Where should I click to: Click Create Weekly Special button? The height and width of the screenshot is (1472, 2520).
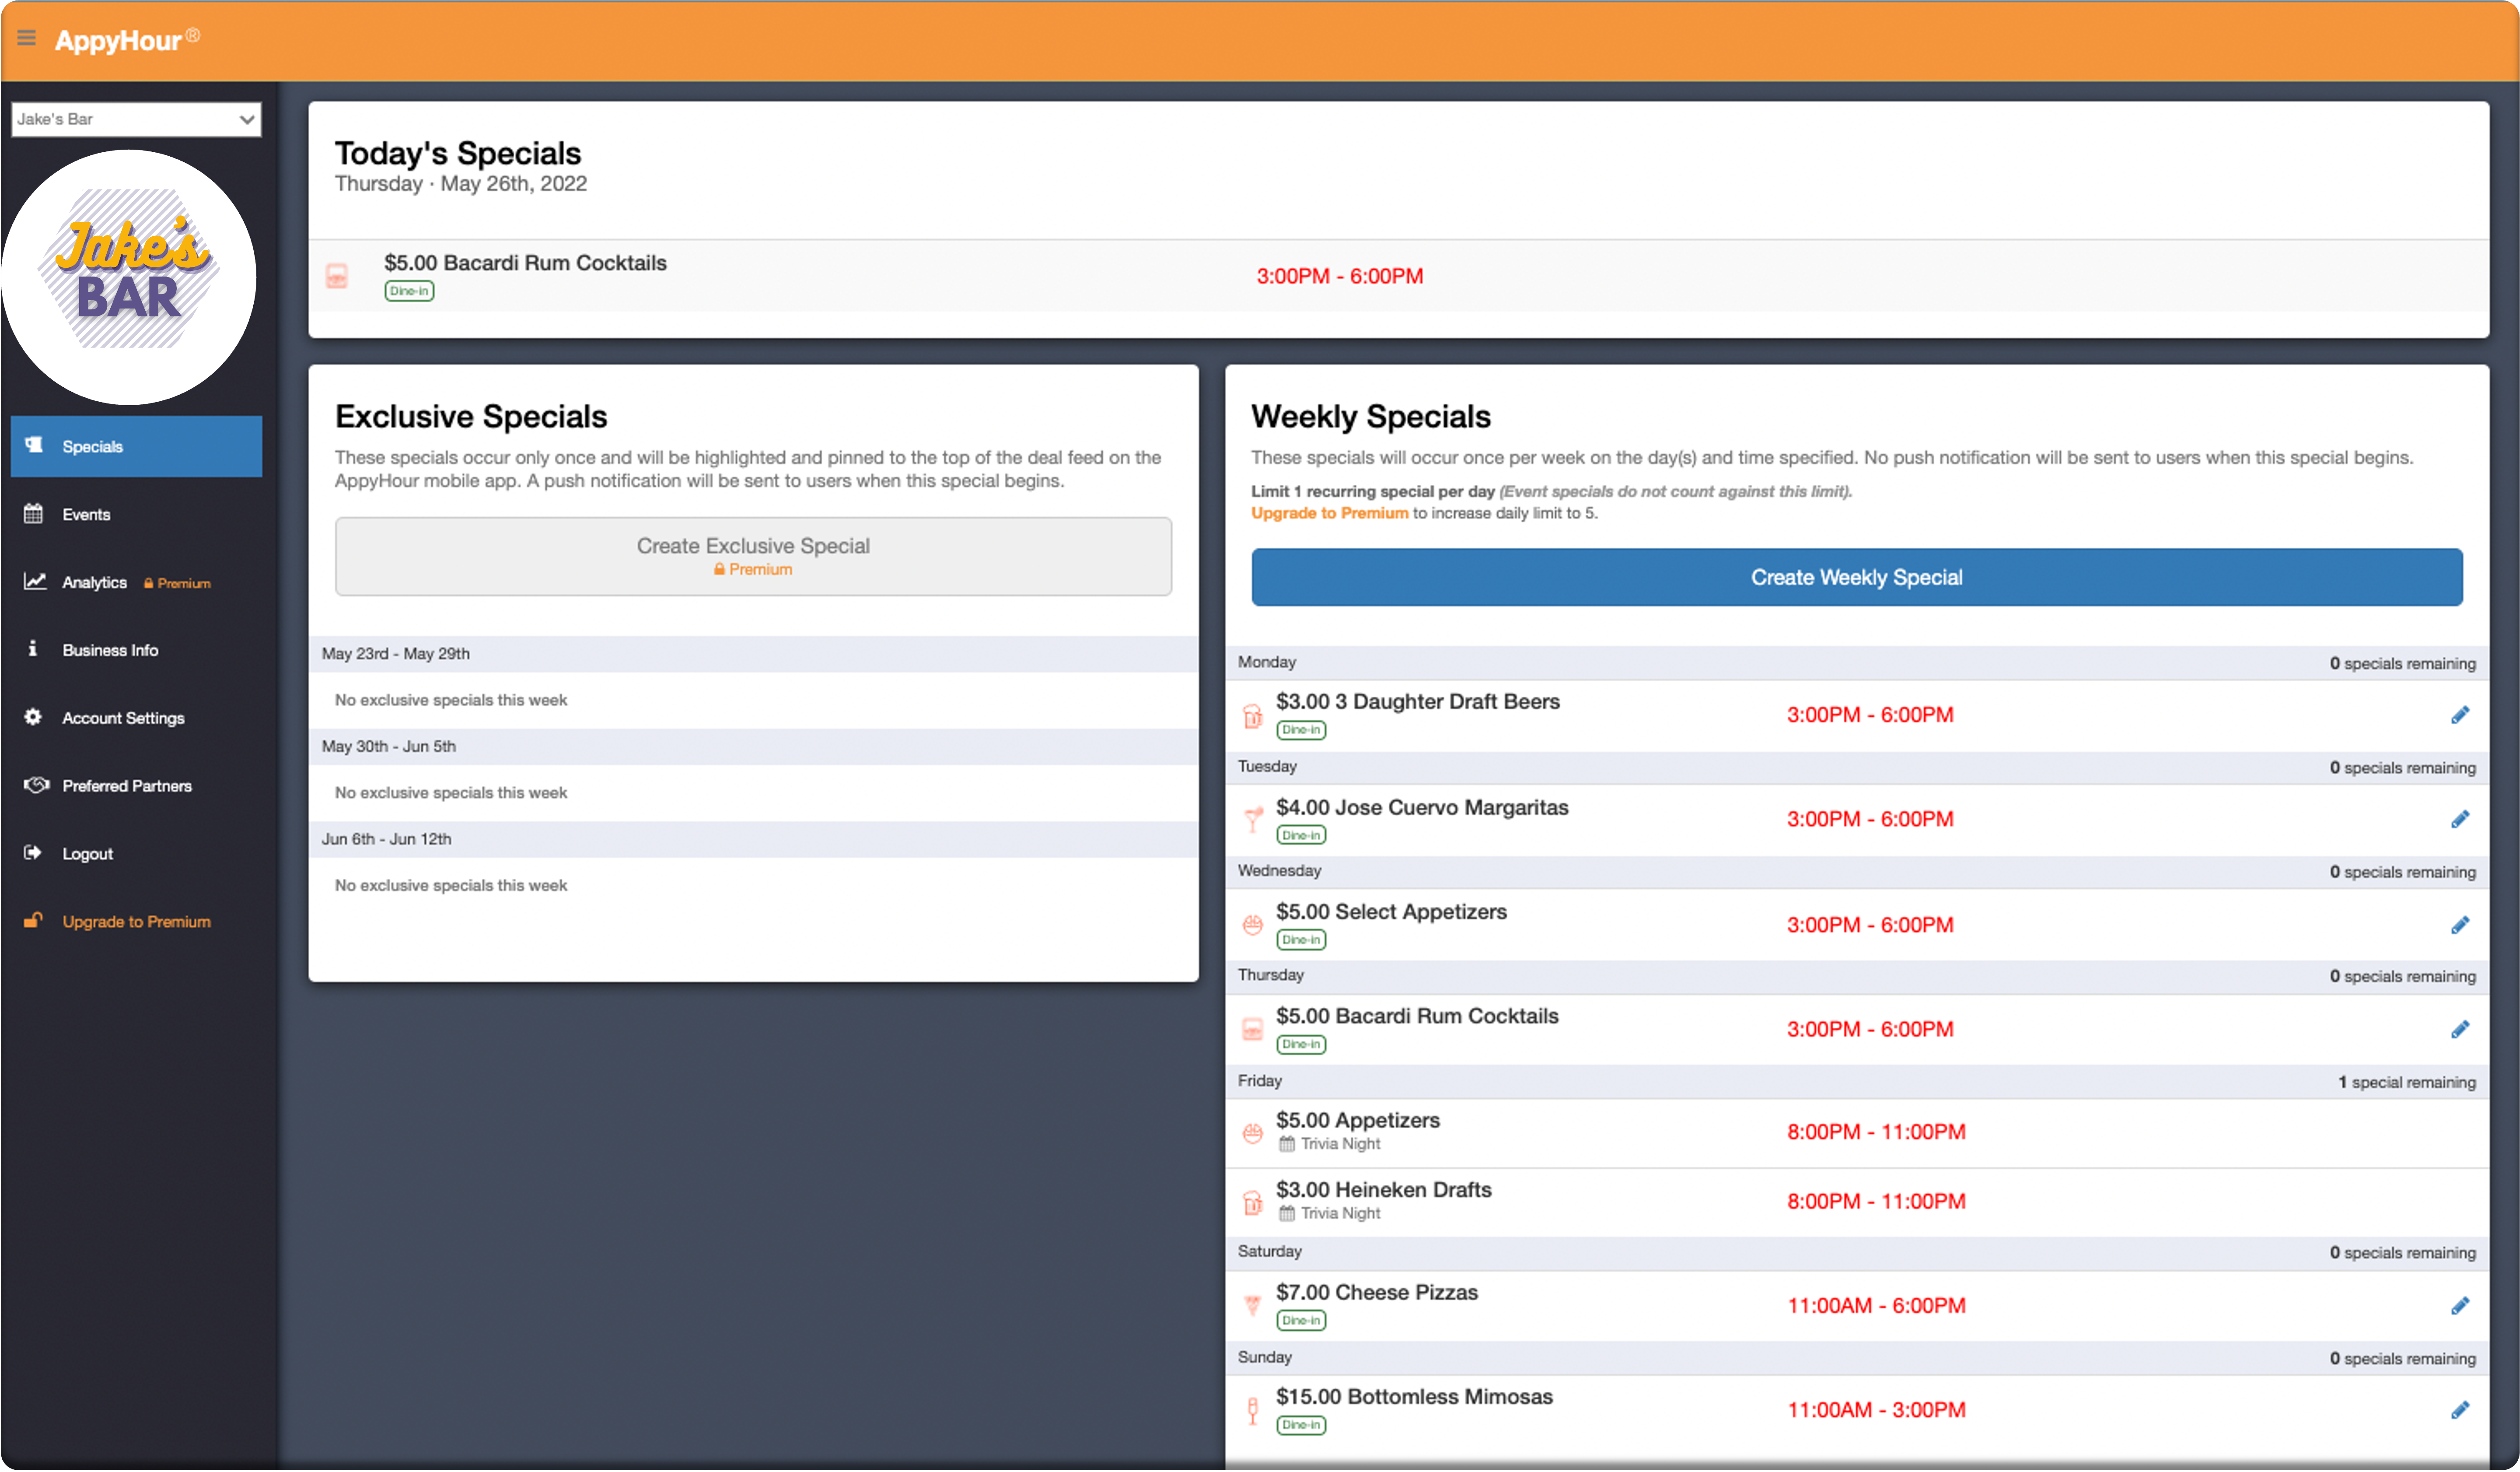[x=1856, y=578]
